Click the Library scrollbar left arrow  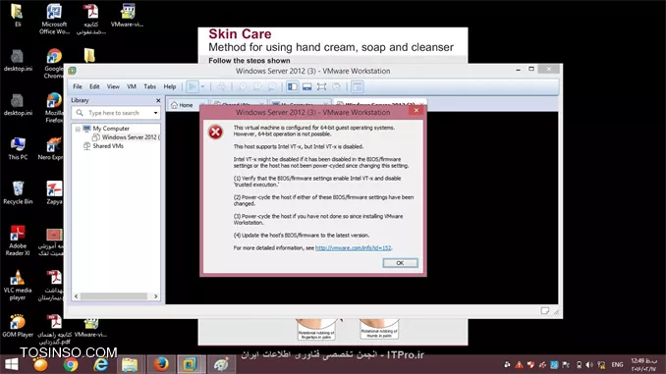77,296
